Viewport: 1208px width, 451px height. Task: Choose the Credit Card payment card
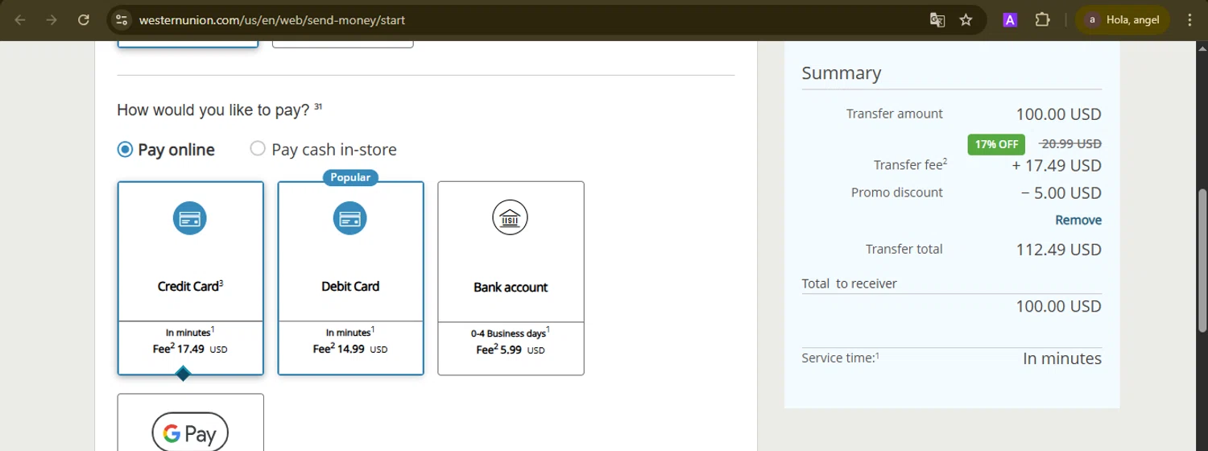pos(190,278)
